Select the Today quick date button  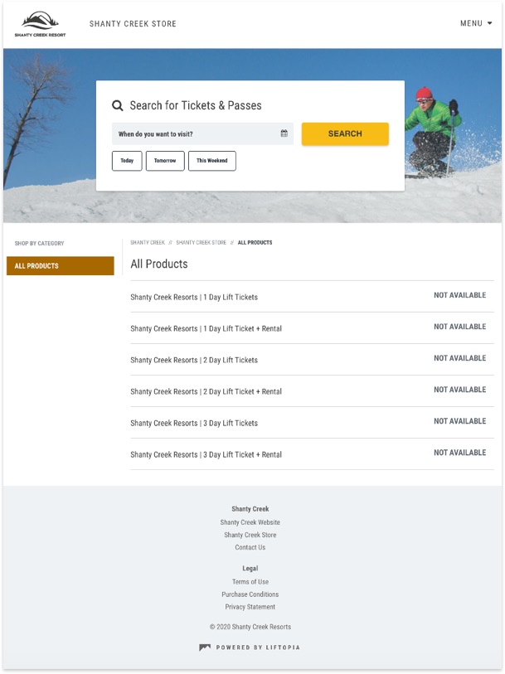pos(127,161)
